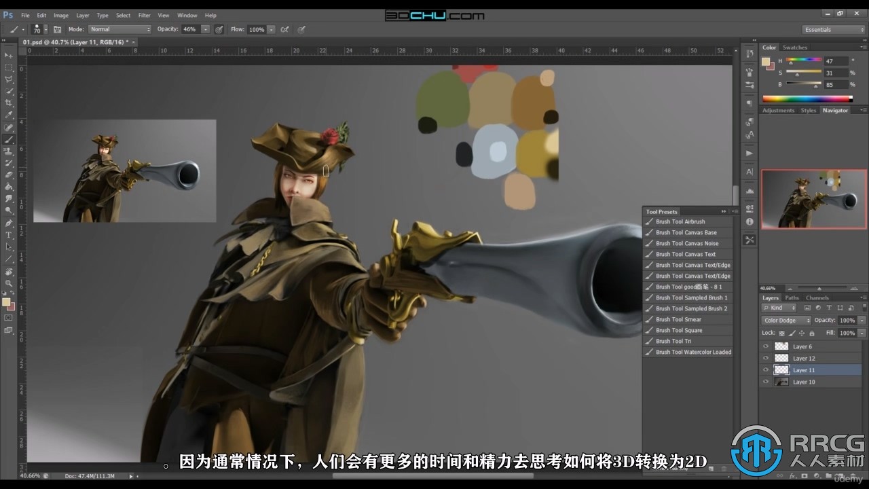Screen dimensions: 869x489
Task: Select the Healing Brush tool
Action: point(9,127)
